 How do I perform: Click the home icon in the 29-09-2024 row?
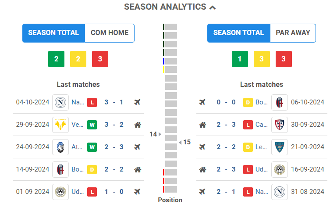tap(137, 125)
